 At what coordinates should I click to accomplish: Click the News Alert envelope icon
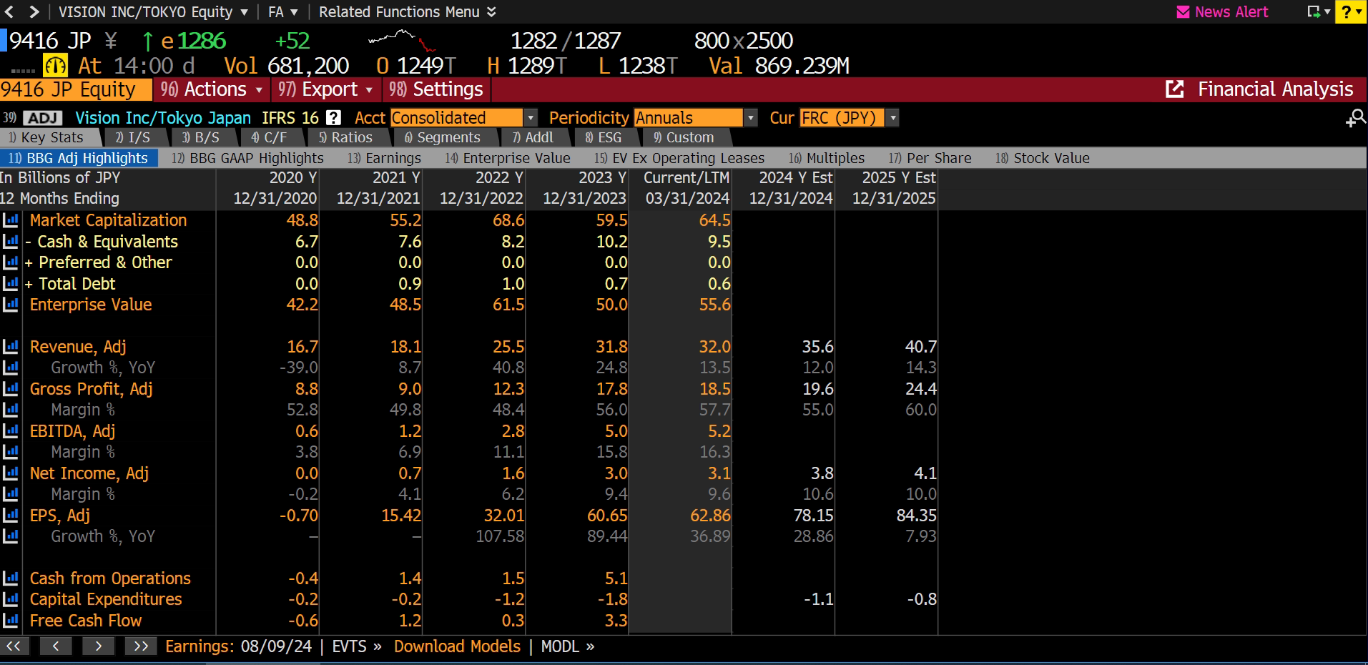[x=1183, y=12]
